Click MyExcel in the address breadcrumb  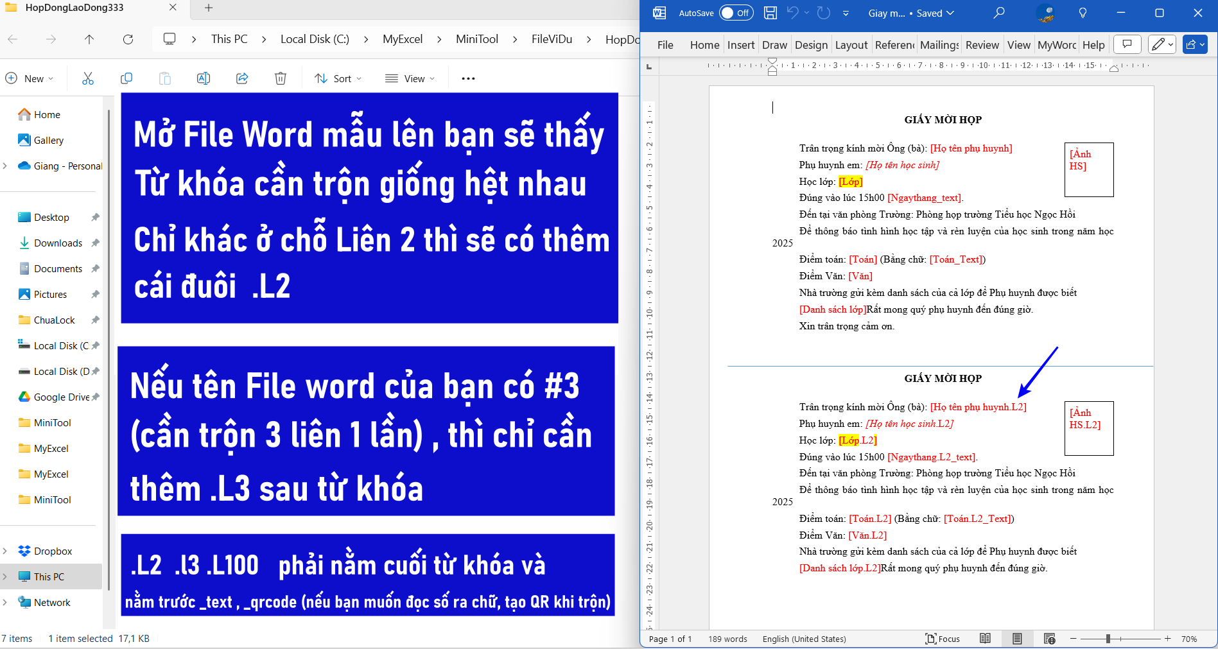click(403, 39)
